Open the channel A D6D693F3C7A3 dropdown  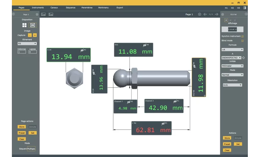click(x=232, y=58)
